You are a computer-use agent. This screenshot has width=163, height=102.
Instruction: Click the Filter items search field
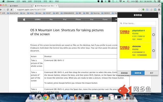tap(138, 23)
